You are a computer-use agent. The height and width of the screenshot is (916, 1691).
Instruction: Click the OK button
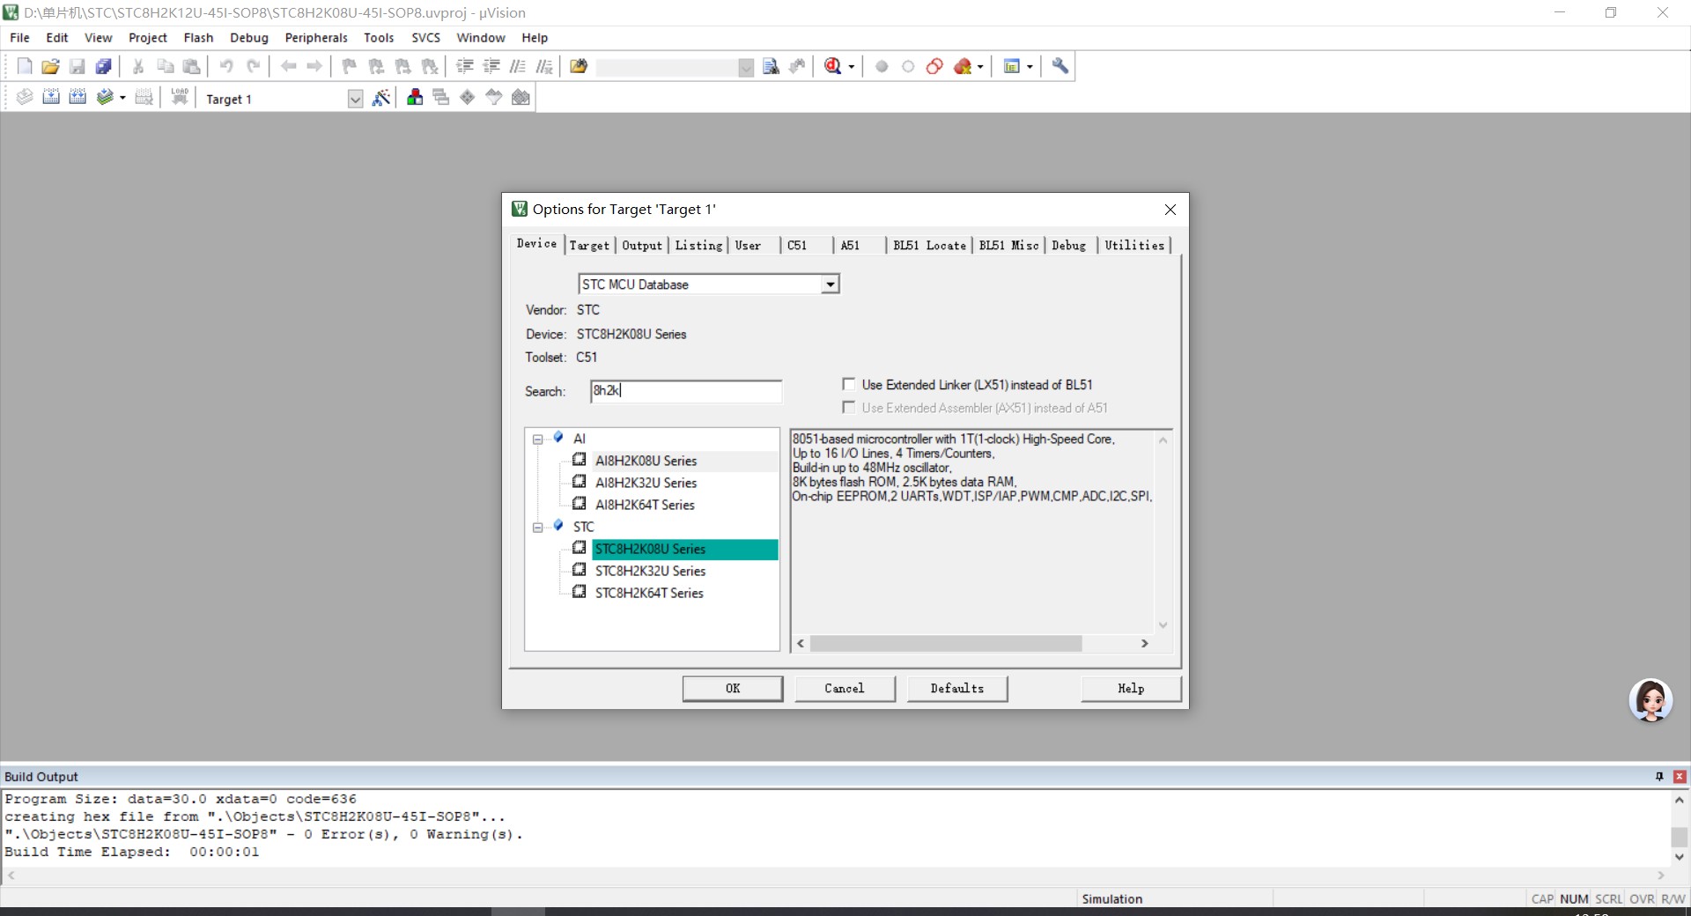pyautogui.click(x=733, y=689)
